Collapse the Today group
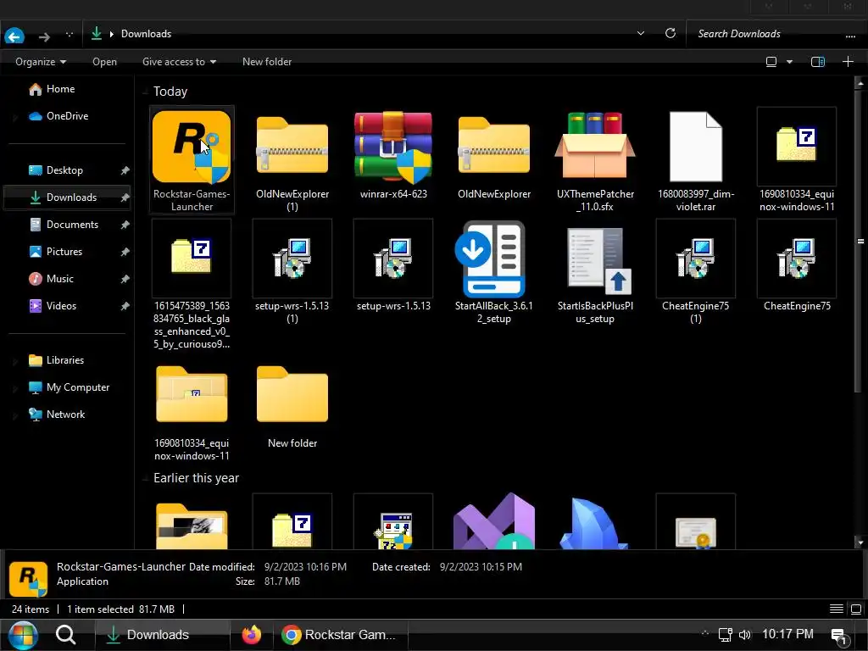 click(x=146, y=92)
